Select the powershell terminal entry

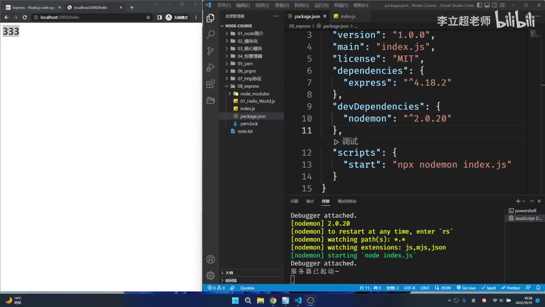pos(525,211)
